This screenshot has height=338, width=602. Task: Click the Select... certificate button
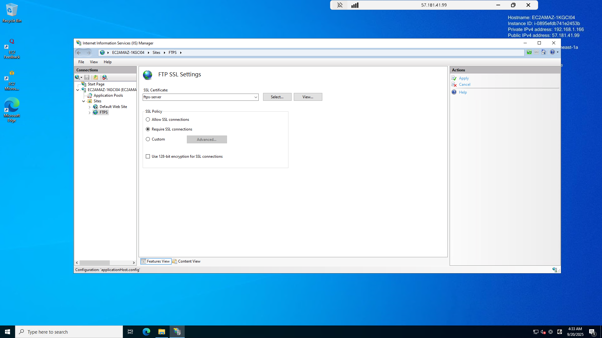pyautogui.click(x=277, y=97)
